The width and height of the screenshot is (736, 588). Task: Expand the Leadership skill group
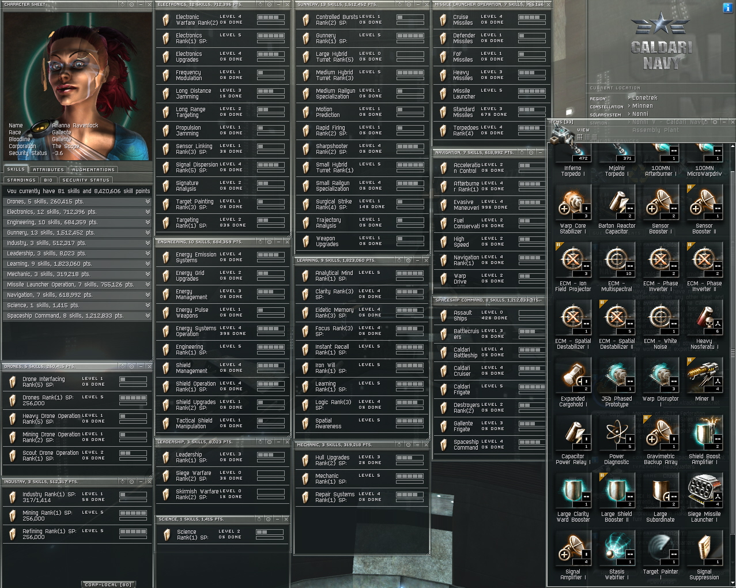click(77, 254)
